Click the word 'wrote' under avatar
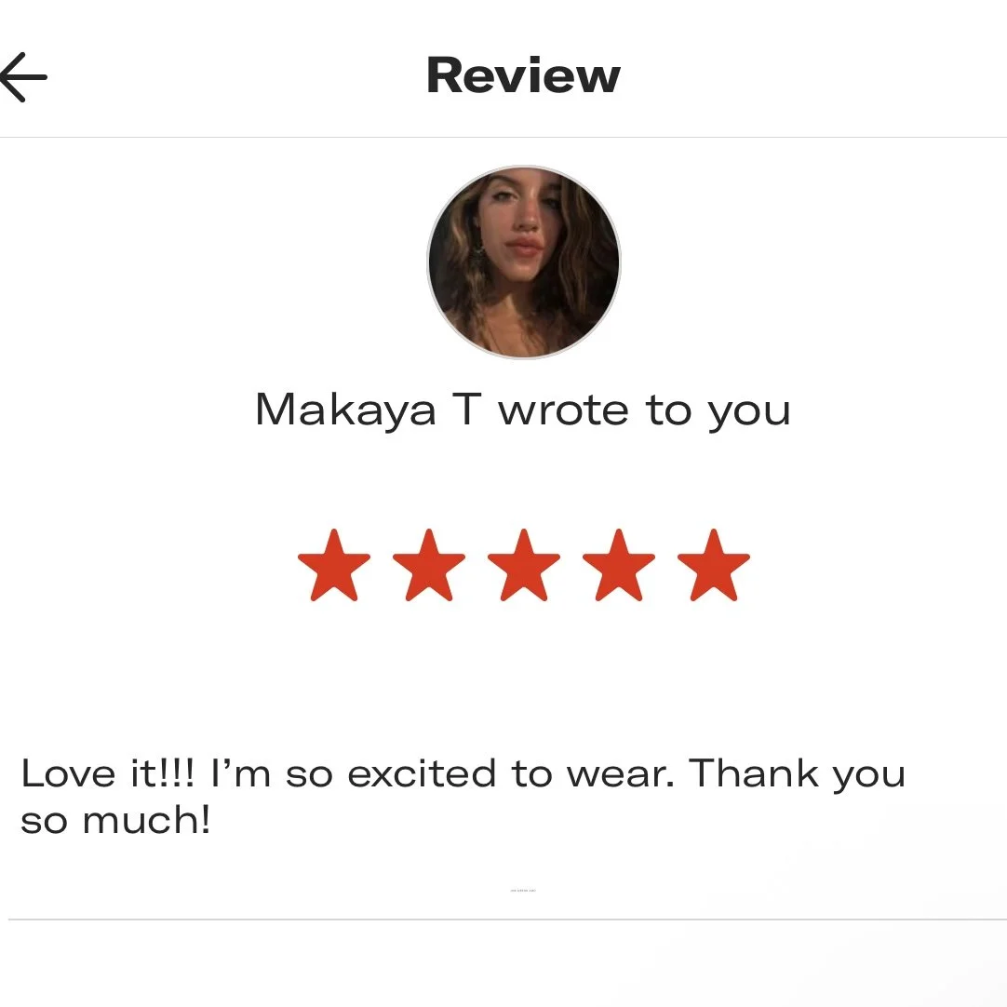 pos(563,411)
